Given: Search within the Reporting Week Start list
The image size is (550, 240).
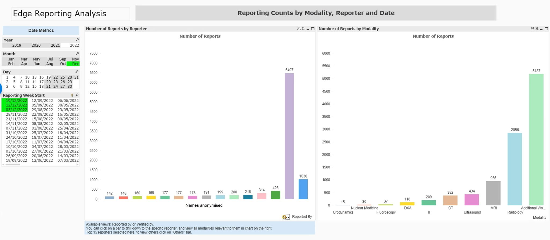Looking at the screenshot, I should [77, 95].
